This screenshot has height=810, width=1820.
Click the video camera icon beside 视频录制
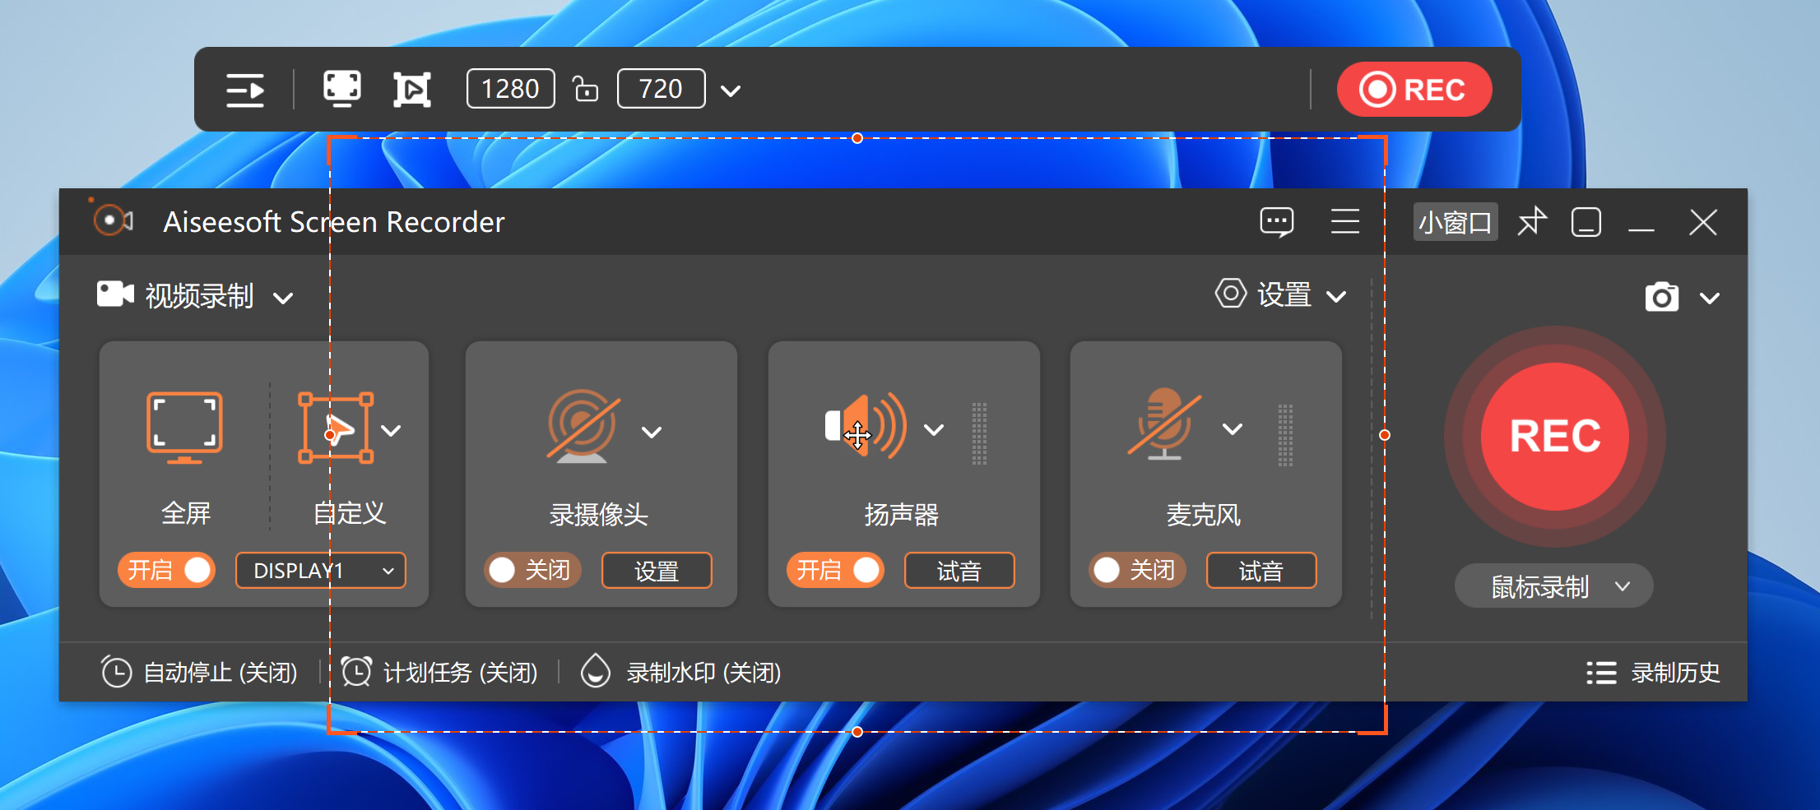click(115, 294)
